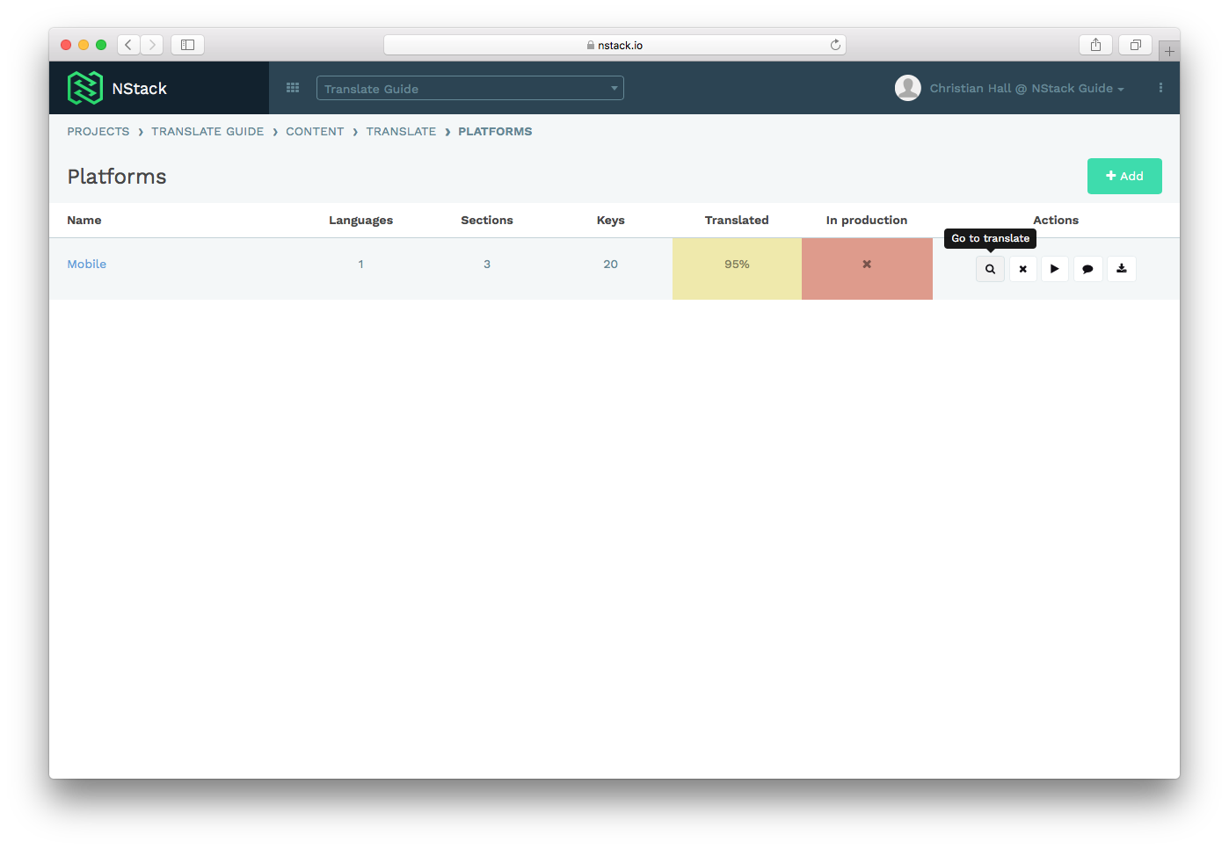
Task: Open the app grid menu icon
Action: click(293, 88)
